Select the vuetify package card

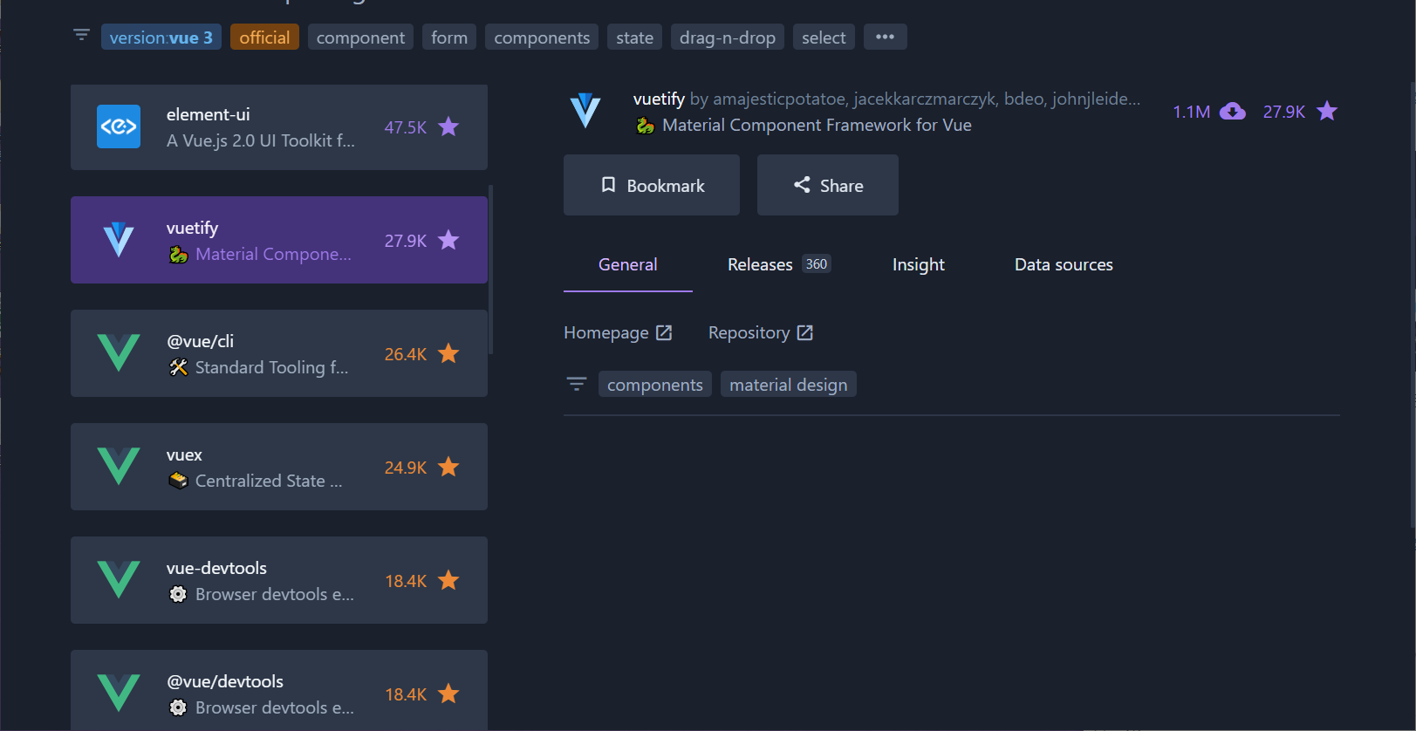(x=279, y=240)
